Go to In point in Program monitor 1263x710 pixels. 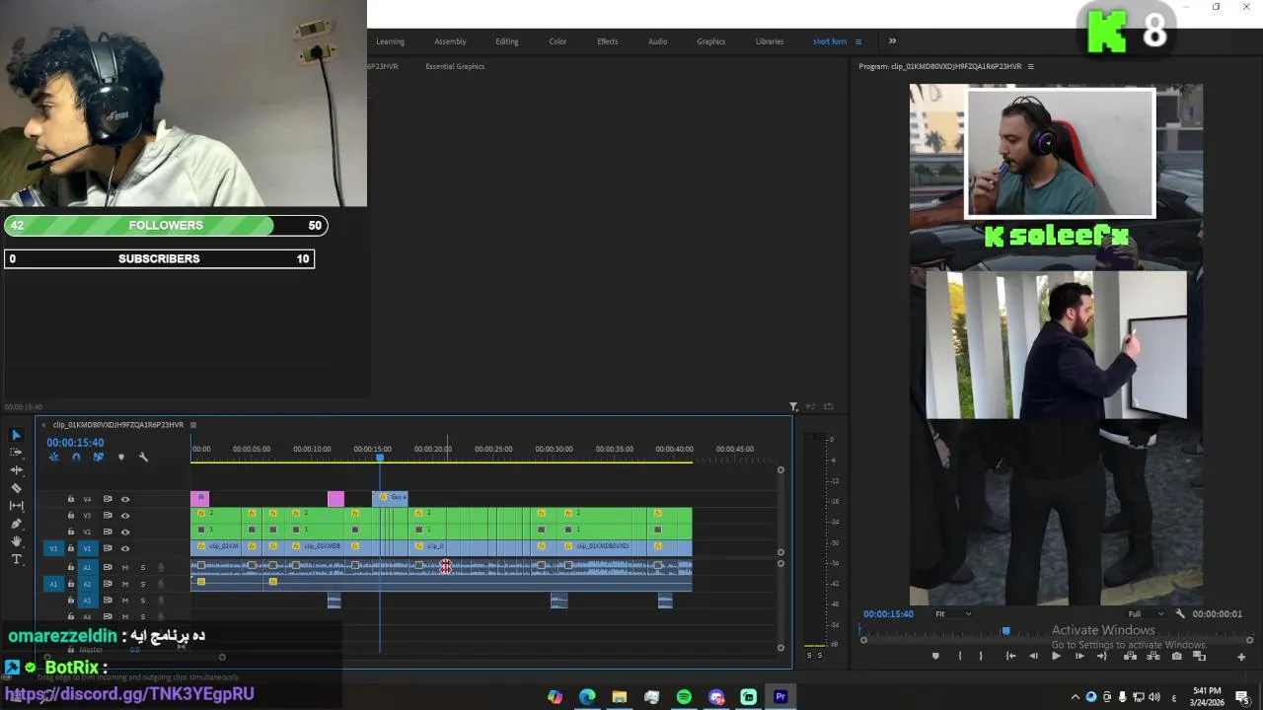[x=1010, y=656]
